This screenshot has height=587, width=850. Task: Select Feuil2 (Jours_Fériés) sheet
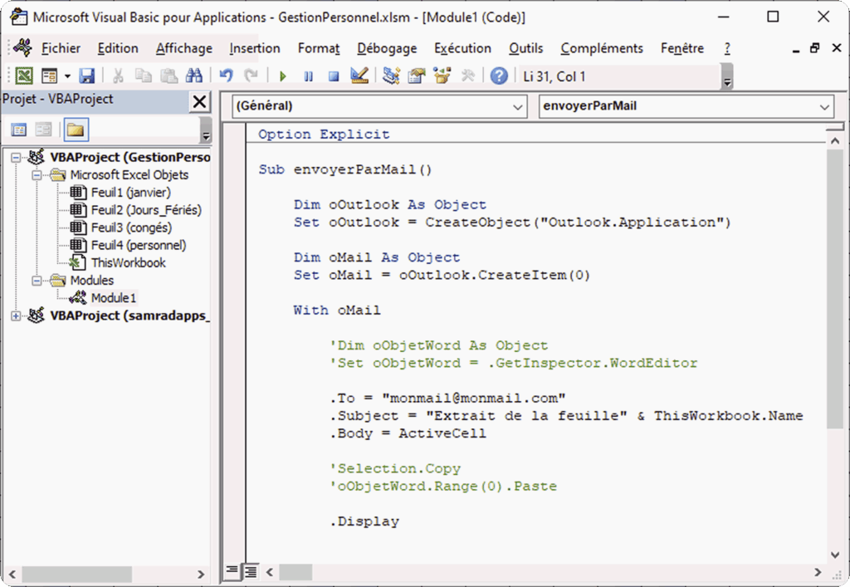135,210
